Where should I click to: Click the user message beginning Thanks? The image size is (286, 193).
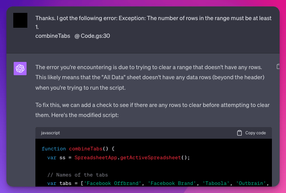pos(153,23)
